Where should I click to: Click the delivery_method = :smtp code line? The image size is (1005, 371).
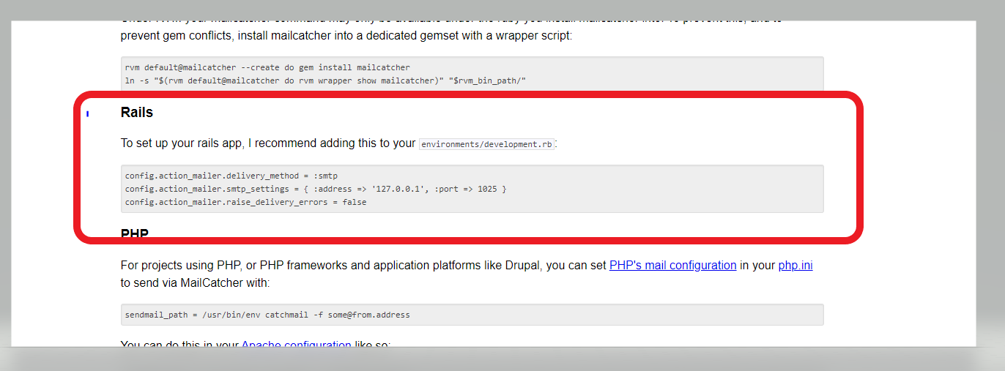[x=231, y=176]
